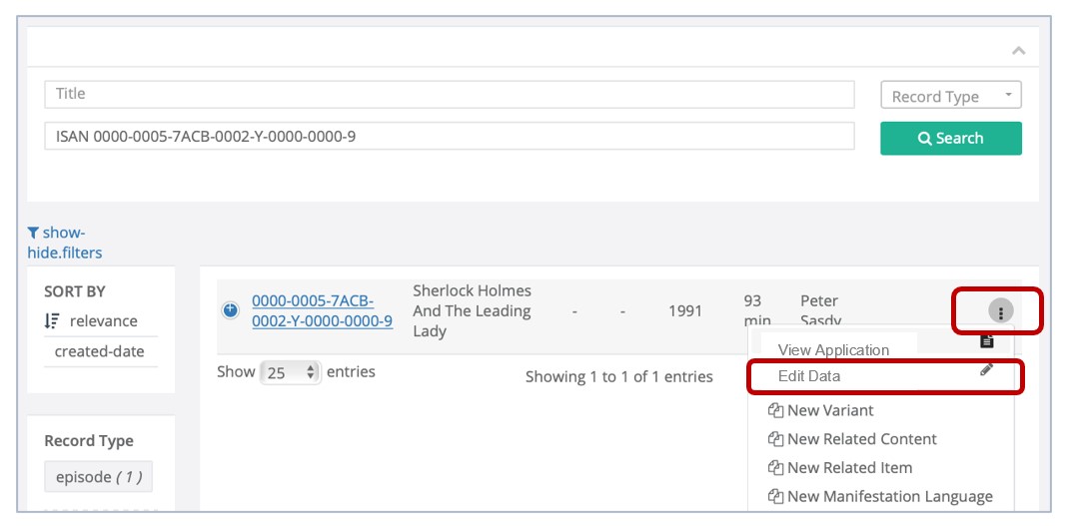Select Edit Data menu entry
1069x526 pixels.
click(x=808, y=376)
